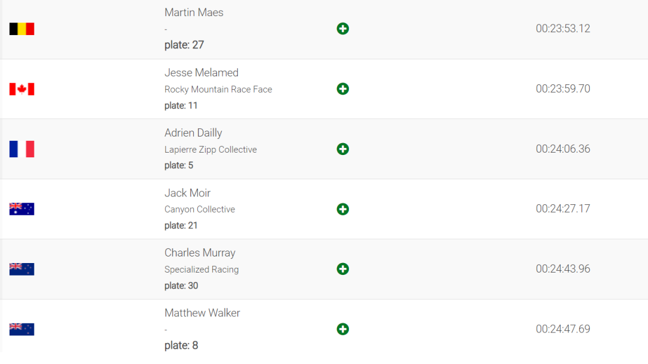Open Jack Moir's details via plus icon

[x=342, y=209]
